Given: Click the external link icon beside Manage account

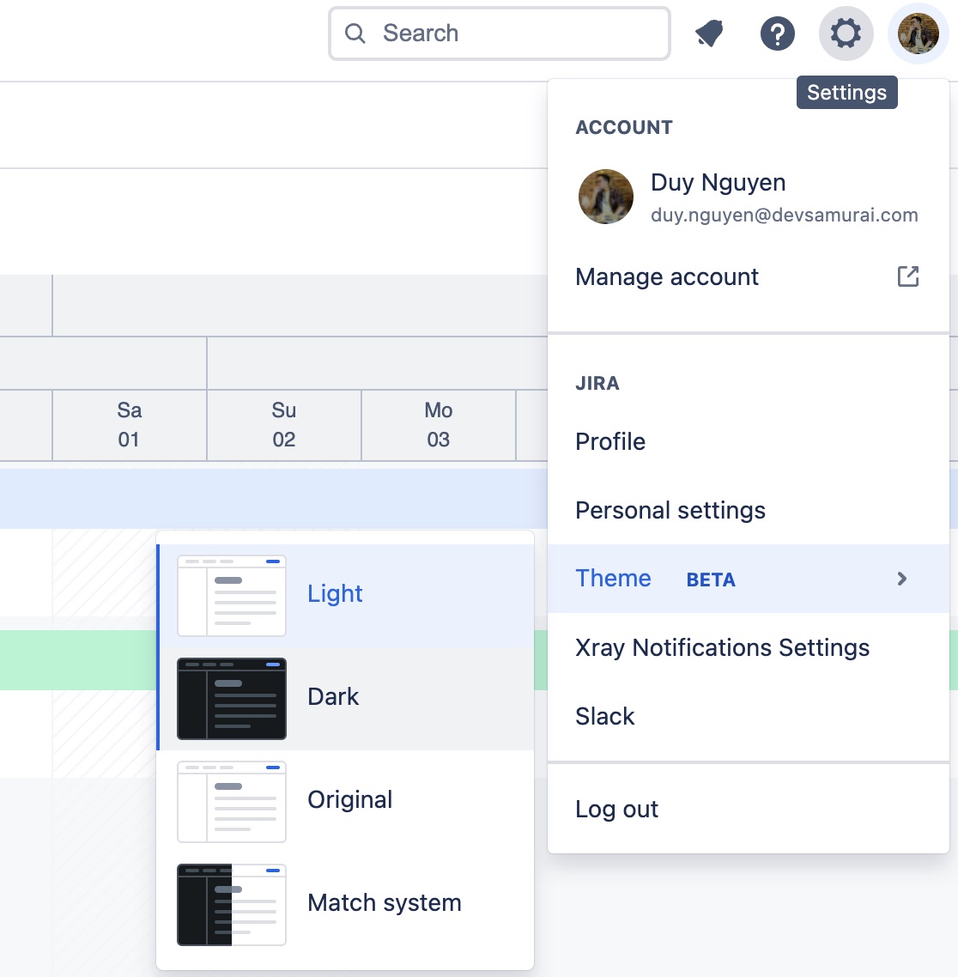Looking at the screenshot, I should point(907,276).
